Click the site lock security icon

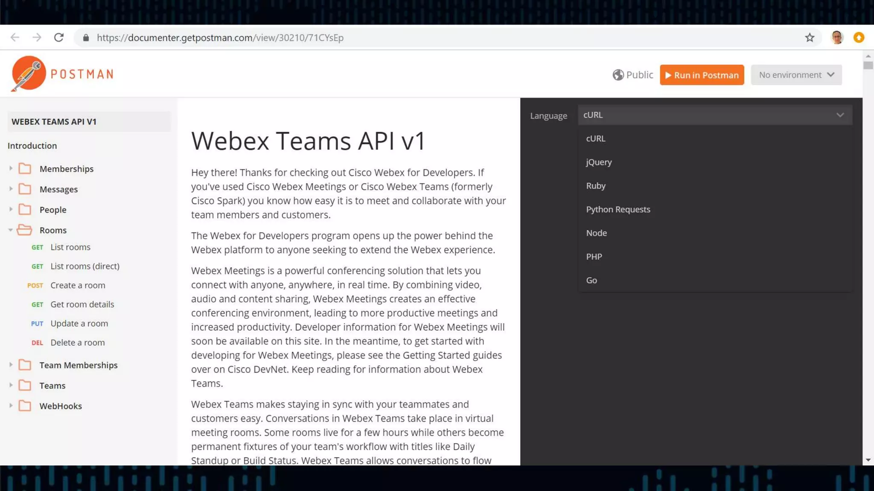click(86, 38)
